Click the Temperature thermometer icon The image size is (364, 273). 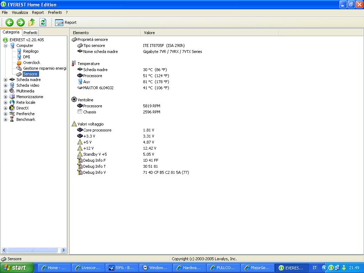[x=74, y=63]
